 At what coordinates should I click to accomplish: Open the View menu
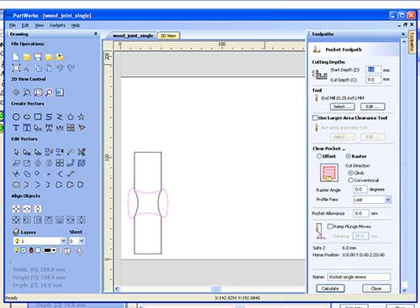39,25
